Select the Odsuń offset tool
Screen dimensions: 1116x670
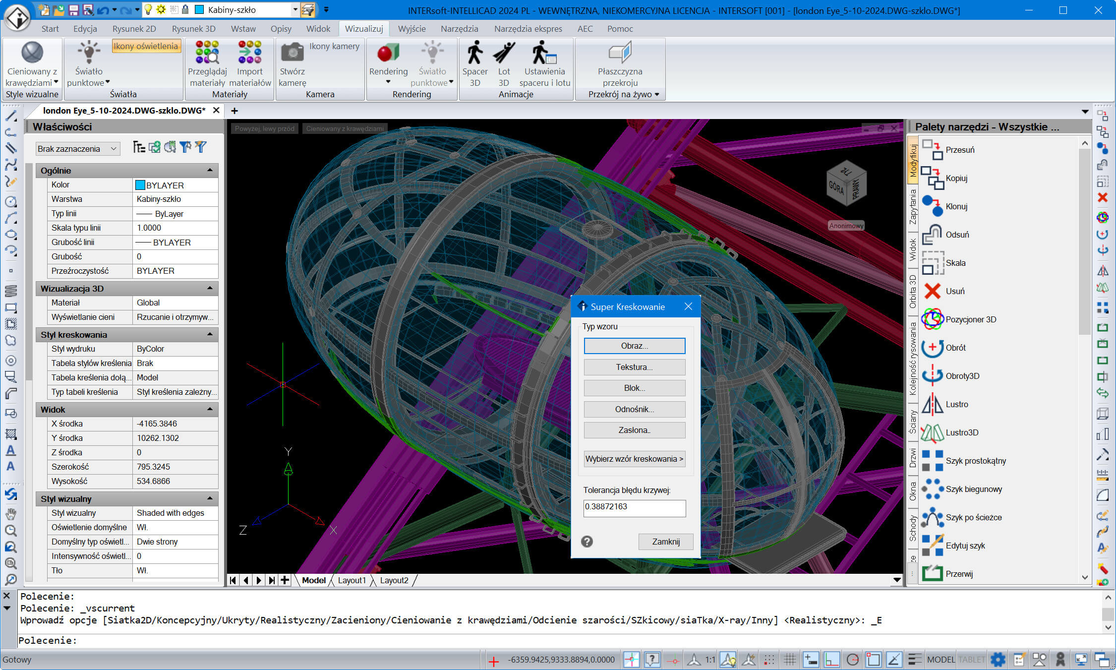pyautogui.click(x=945, y=235)
